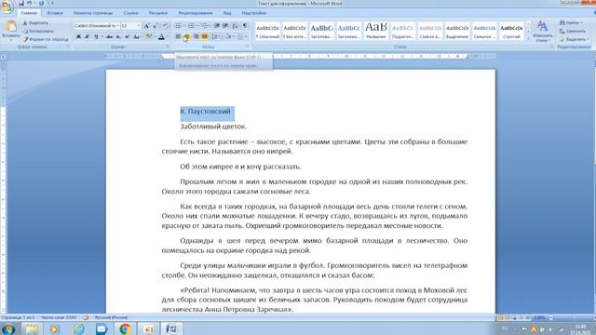Open Рассылки ribbon tab
The height and width of the screenshot is (335, 596).
tap(158, 13)
